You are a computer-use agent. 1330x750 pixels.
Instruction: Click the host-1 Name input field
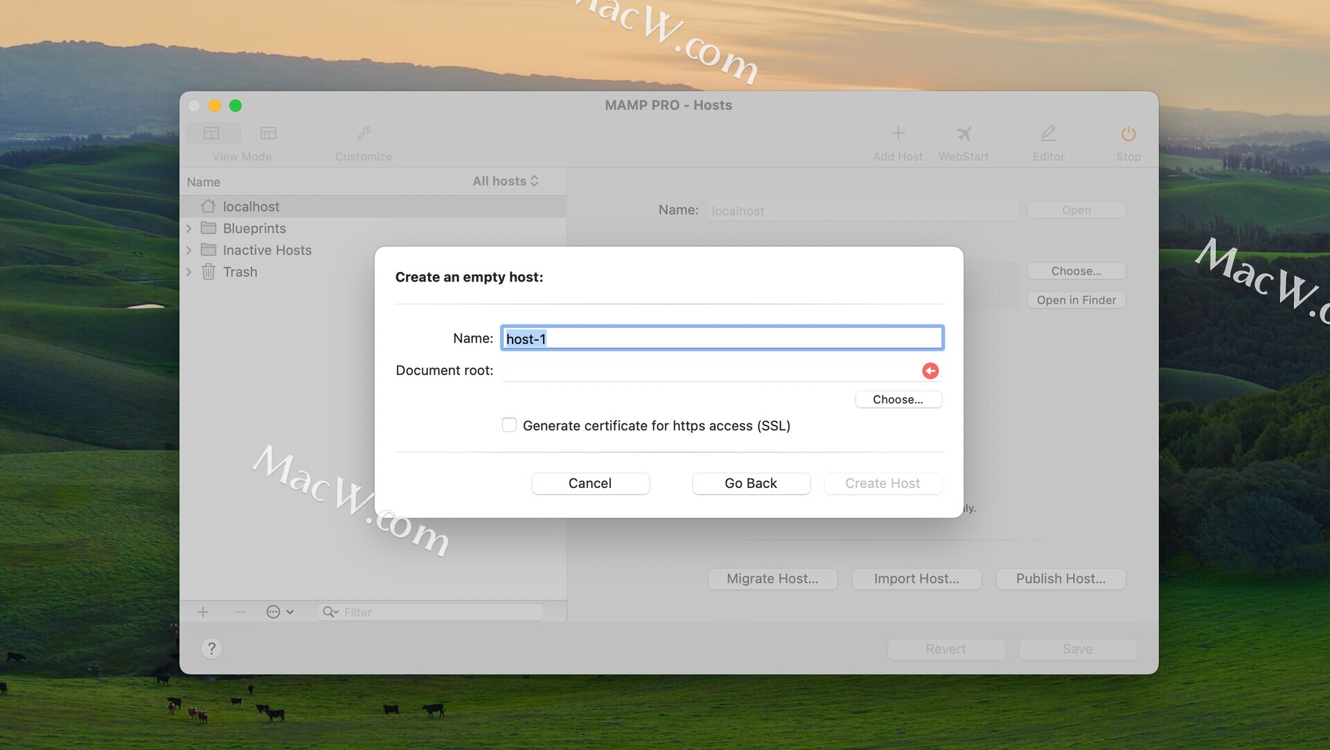click(722, 338)
